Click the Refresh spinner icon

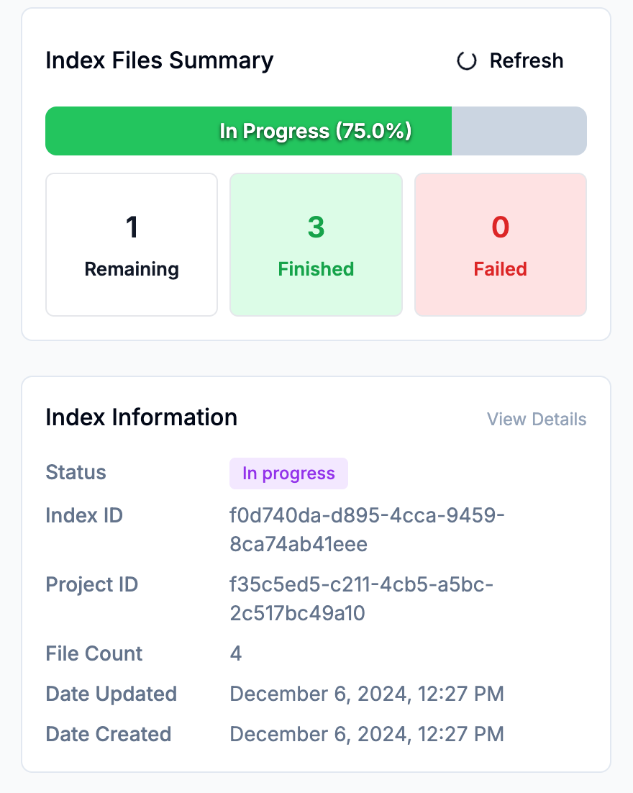467,61
